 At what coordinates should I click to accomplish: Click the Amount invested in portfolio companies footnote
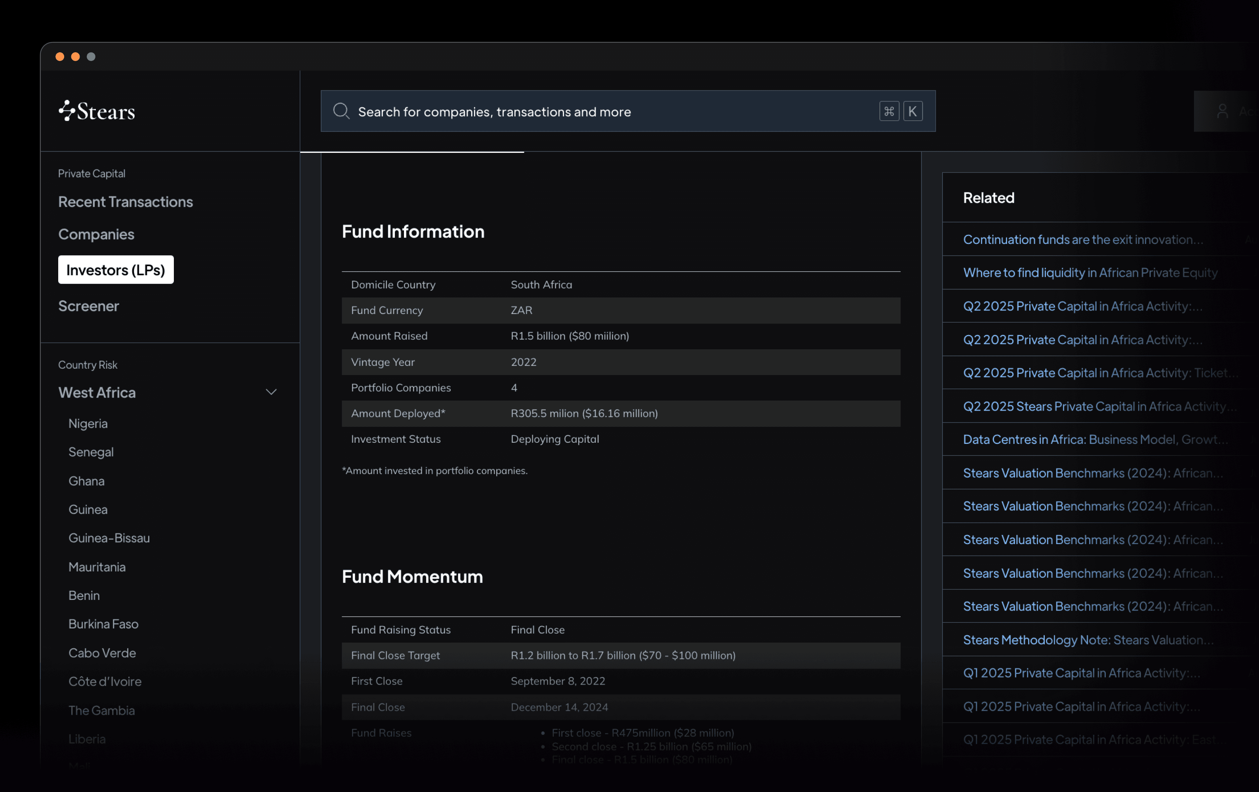(x=434, y=470)
